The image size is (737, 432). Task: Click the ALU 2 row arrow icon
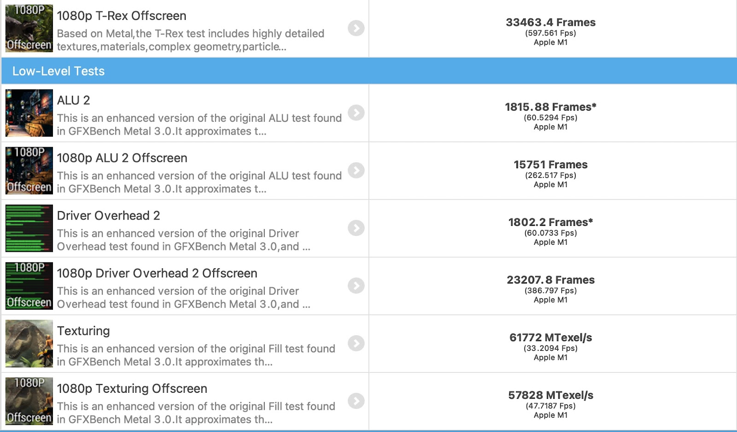[356, 112]
